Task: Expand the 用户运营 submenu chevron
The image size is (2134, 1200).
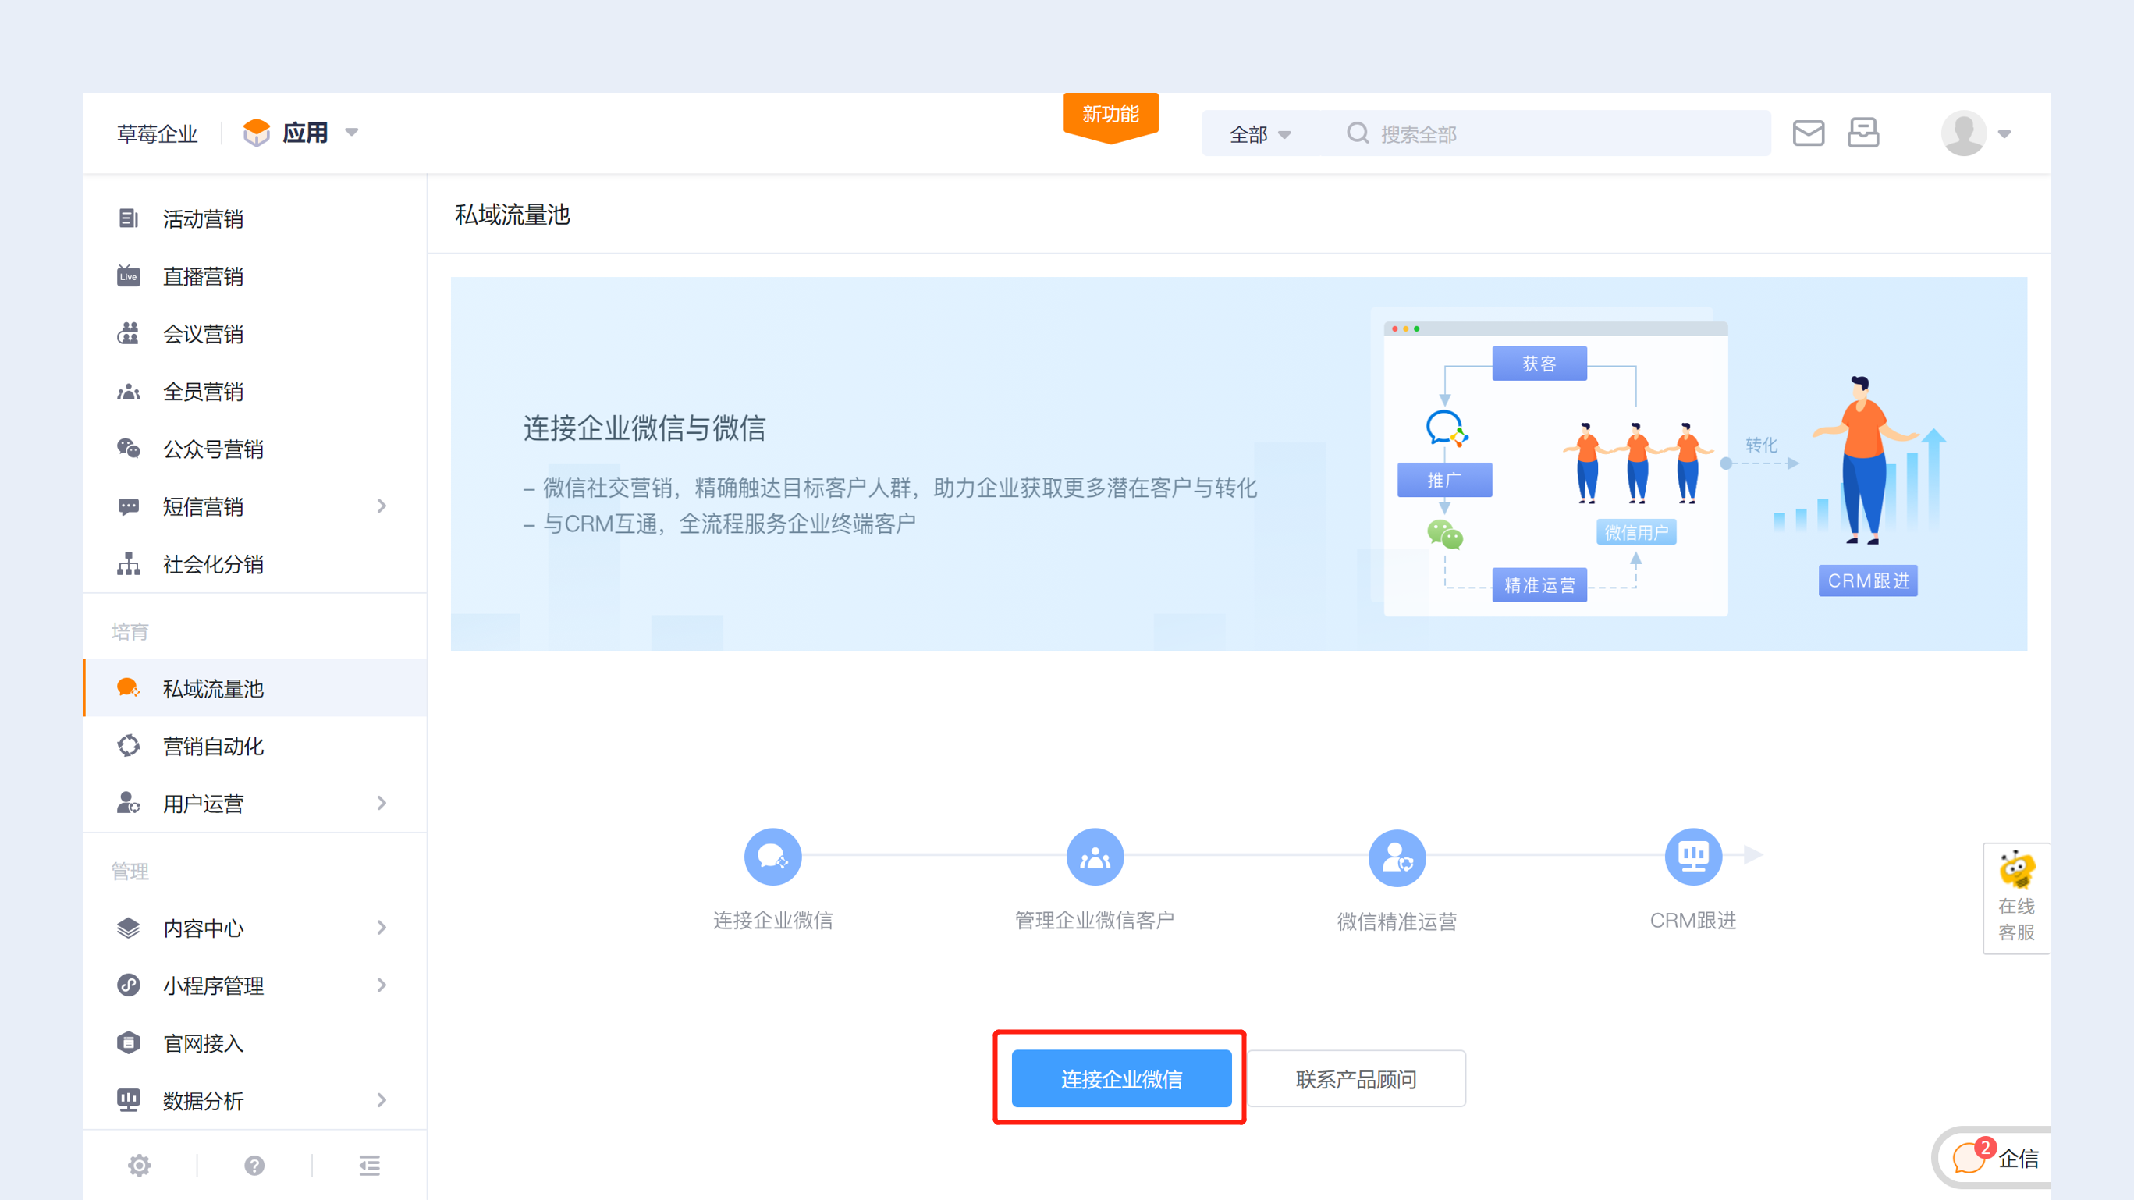Action: pyautogui.click(x=382, y=804)
